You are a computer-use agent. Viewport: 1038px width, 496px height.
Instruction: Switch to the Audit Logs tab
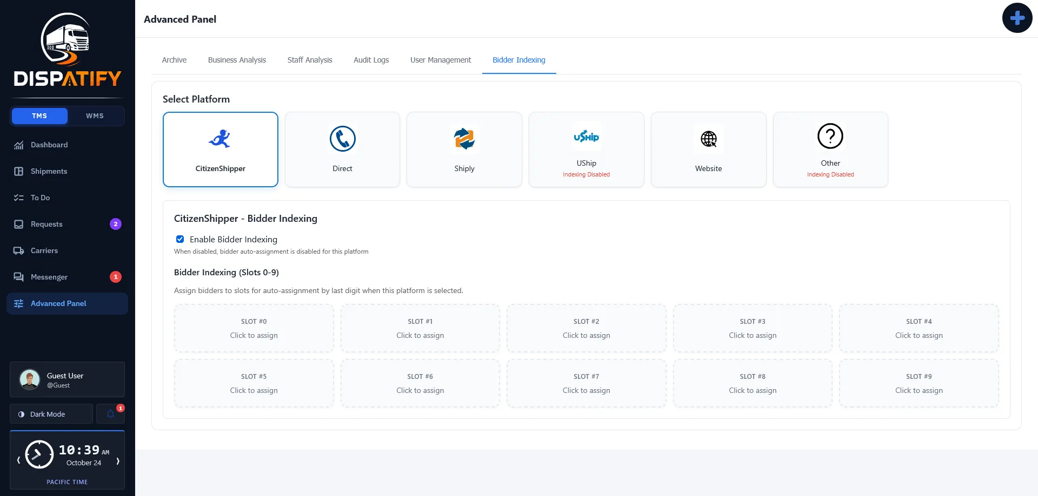371,60
